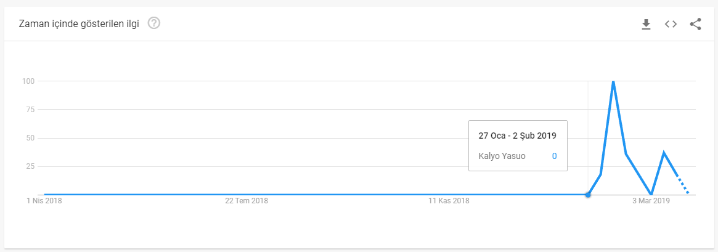Viewport: 718px width, 252px height.
Task: Click the dip to zero above 3 Mar 2019
Action: tap(651, 194)
